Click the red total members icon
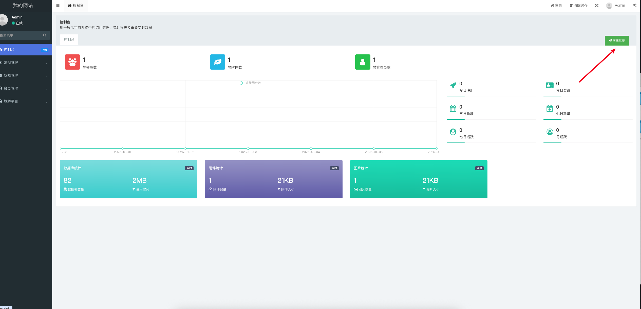This screenshot has width=641, height=309. point(72,62)
